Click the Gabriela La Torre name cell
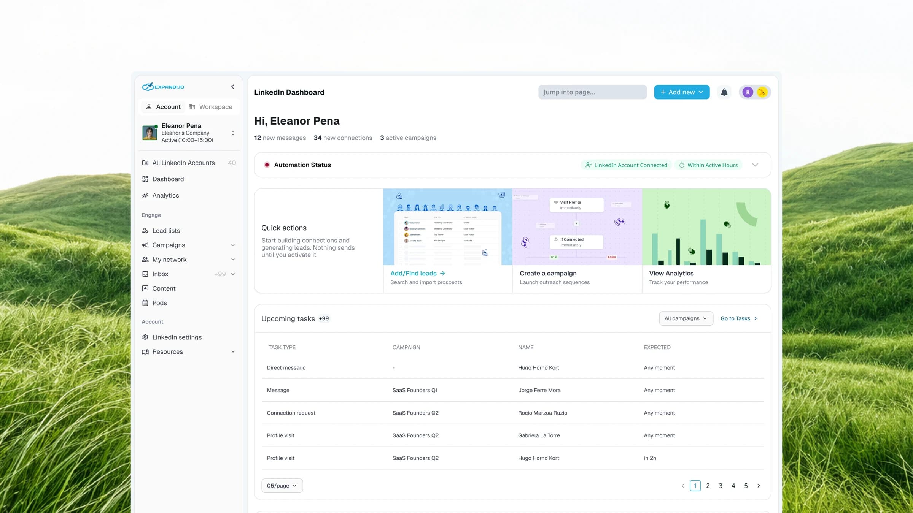Viewport: 913px width, 513px height. click(x=539, y=435)
